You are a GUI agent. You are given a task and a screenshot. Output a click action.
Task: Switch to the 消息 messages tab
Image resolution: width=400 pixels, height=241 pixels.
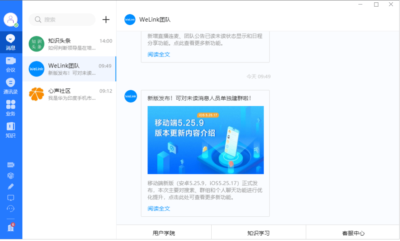click(x=11, y=42)
